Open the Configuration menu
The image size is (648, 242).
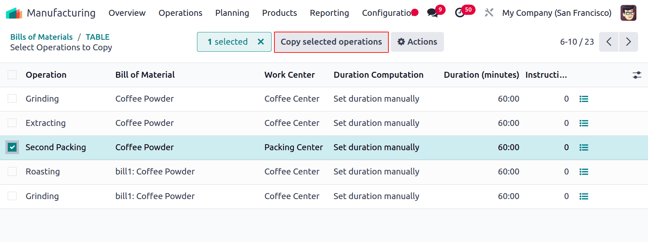pyautogui.click(x=387, y=13)
